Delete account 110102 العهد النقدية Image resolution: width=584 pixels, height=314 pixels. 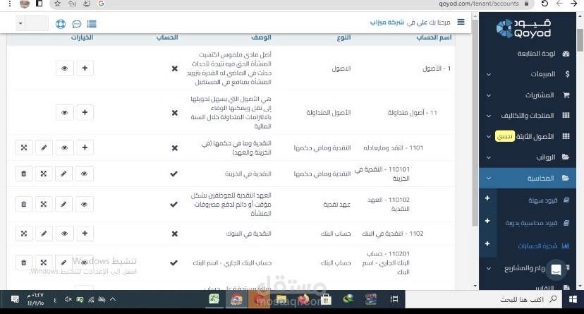pos(24,204)
